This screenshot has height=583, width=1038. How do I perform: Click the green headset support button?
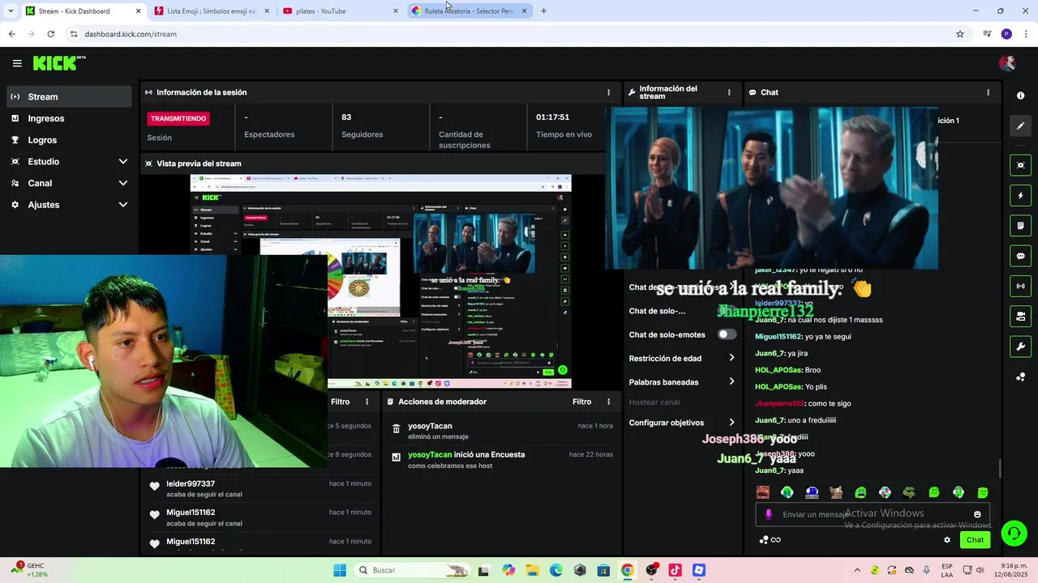(1014, 533)
